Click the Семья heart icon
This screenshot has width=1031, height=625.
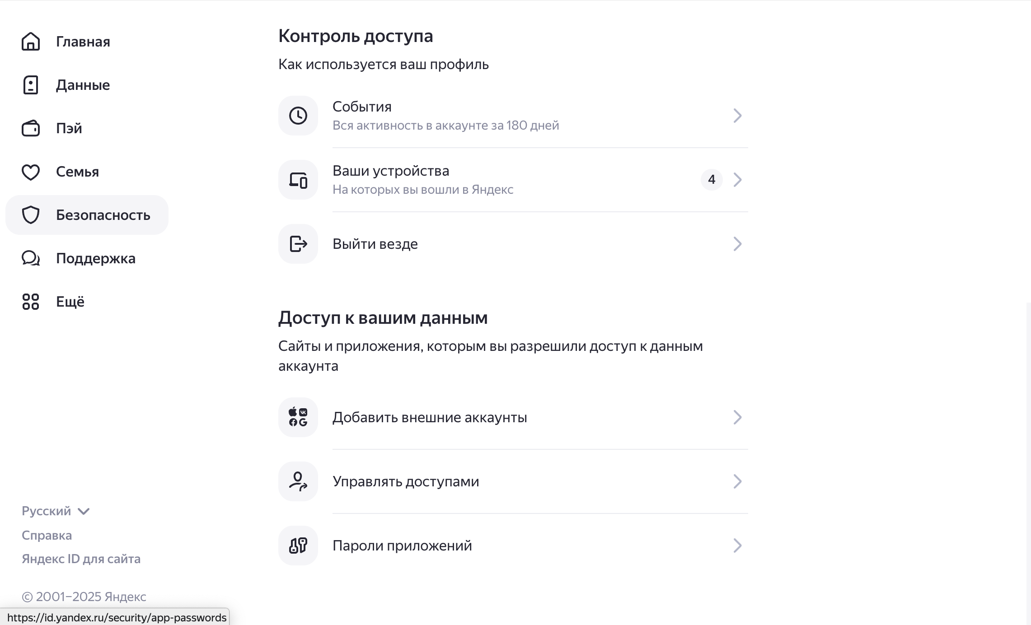30,172
